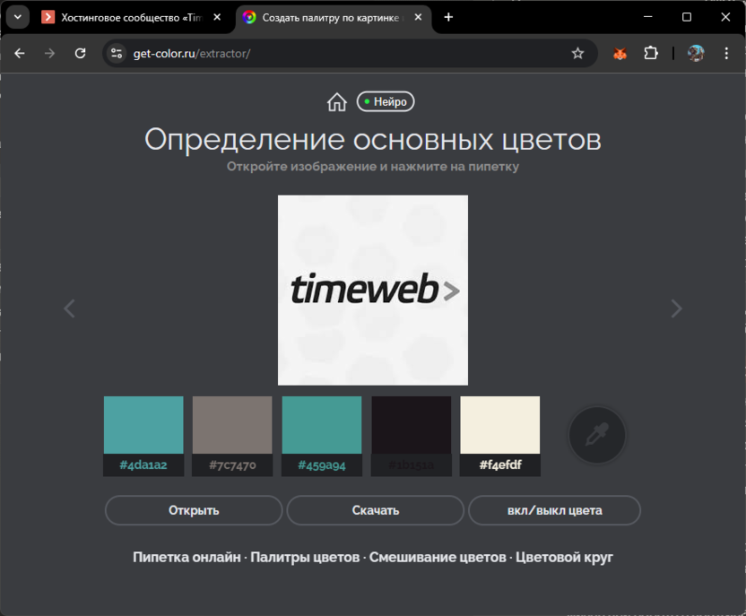
Task: Select the gray #7c7470 swatch
Action: click(x=232, y=425)
